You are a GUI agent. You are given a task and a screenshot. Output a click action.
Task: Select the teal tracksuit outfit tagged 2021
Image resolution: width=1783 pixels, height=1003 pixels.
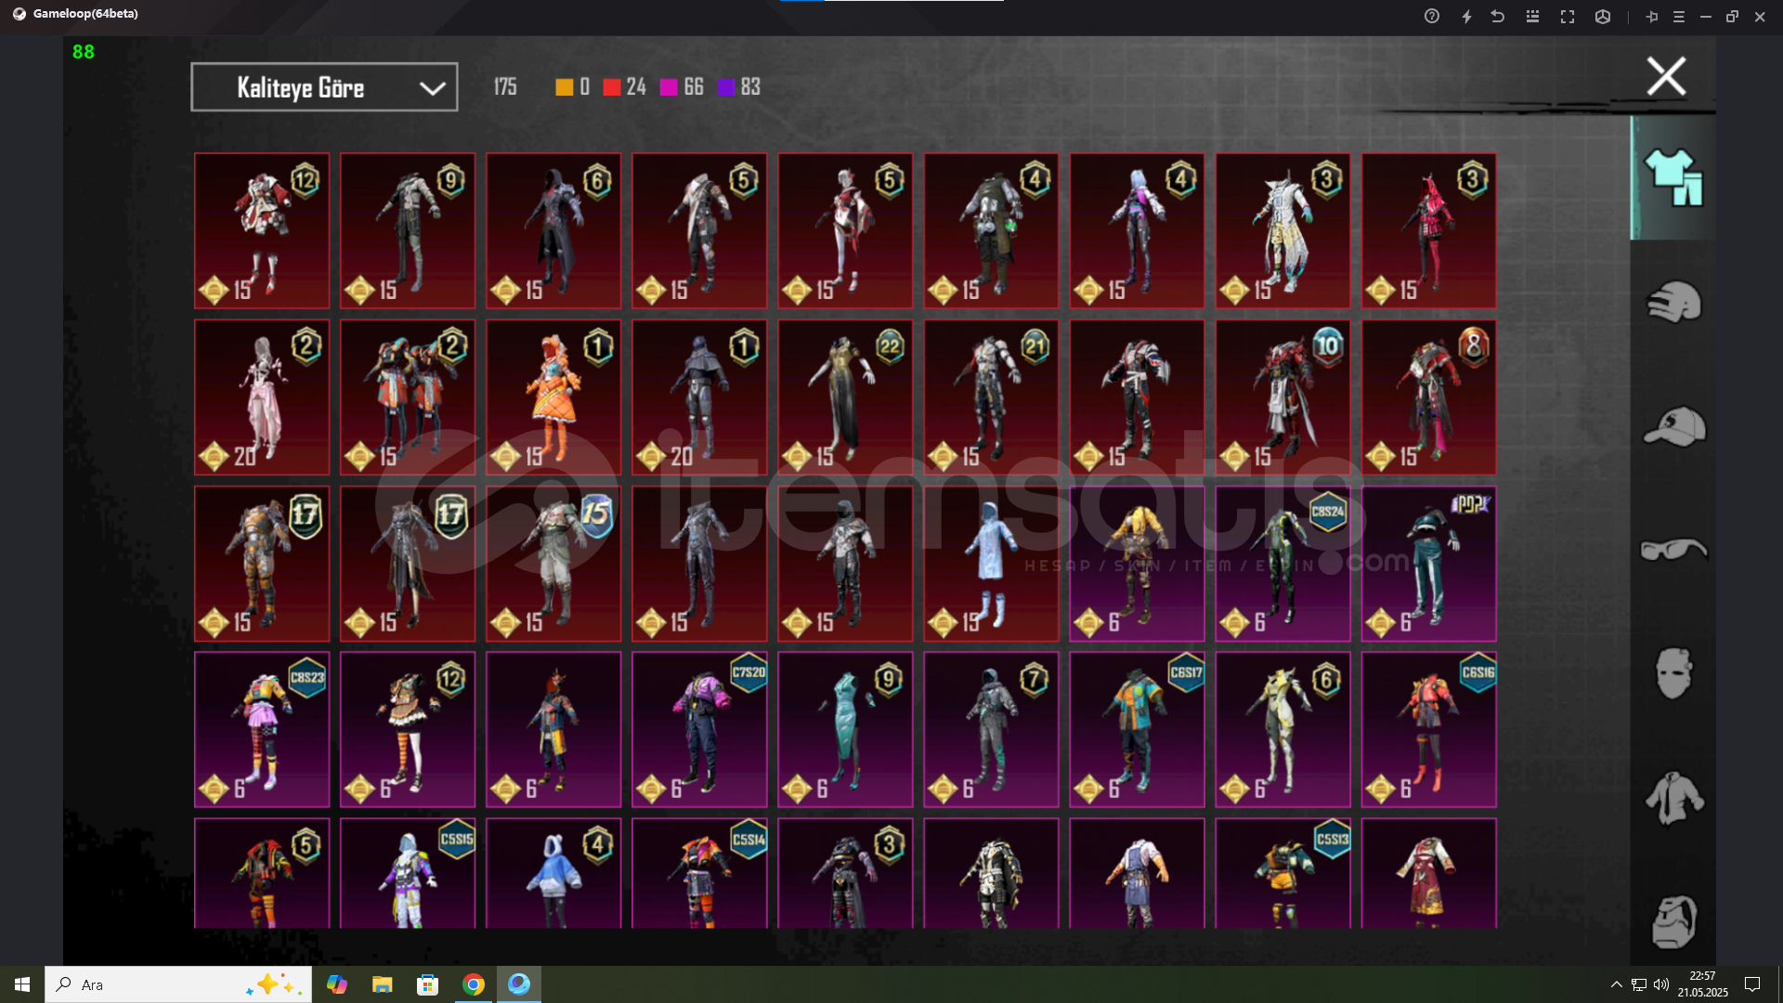[1428, 564]
